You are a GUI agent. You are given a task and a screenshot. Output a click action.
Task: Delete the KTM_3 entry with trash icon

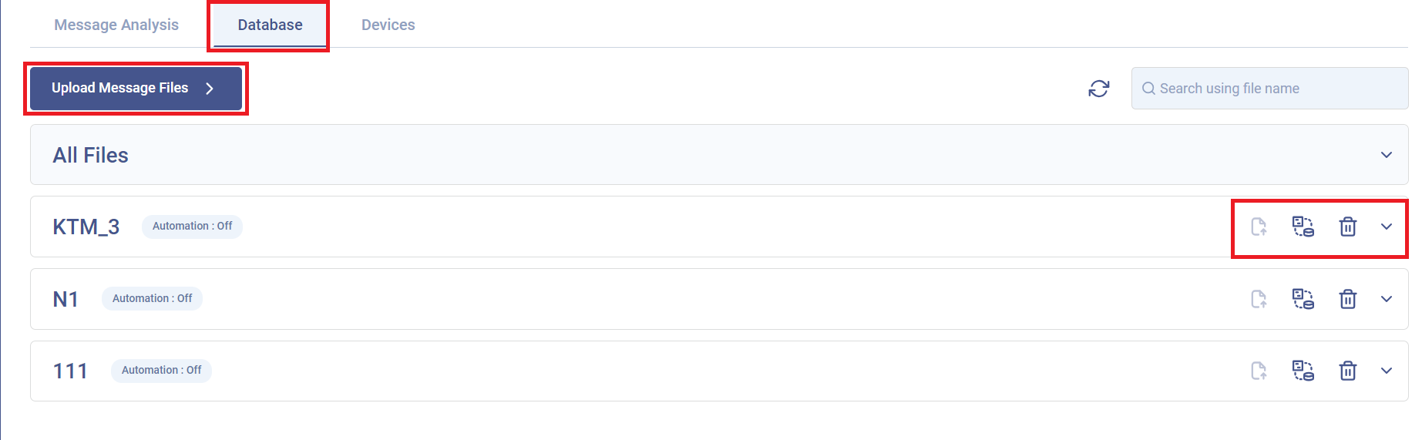pyautogui.click(x=1348, y=227)
